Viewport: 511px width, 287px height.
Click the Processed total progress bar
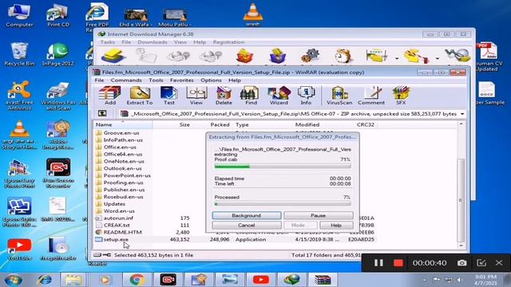(283, 204)
